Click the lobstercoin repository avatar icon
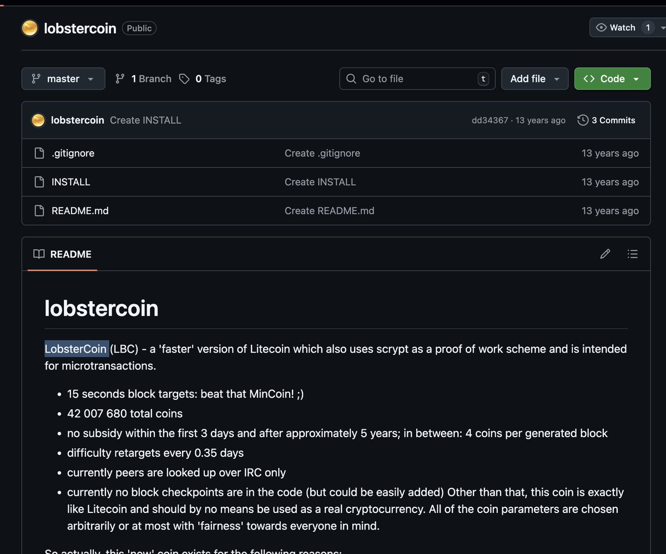The width and height of the screenshot is (666, 554). point(29,28)
